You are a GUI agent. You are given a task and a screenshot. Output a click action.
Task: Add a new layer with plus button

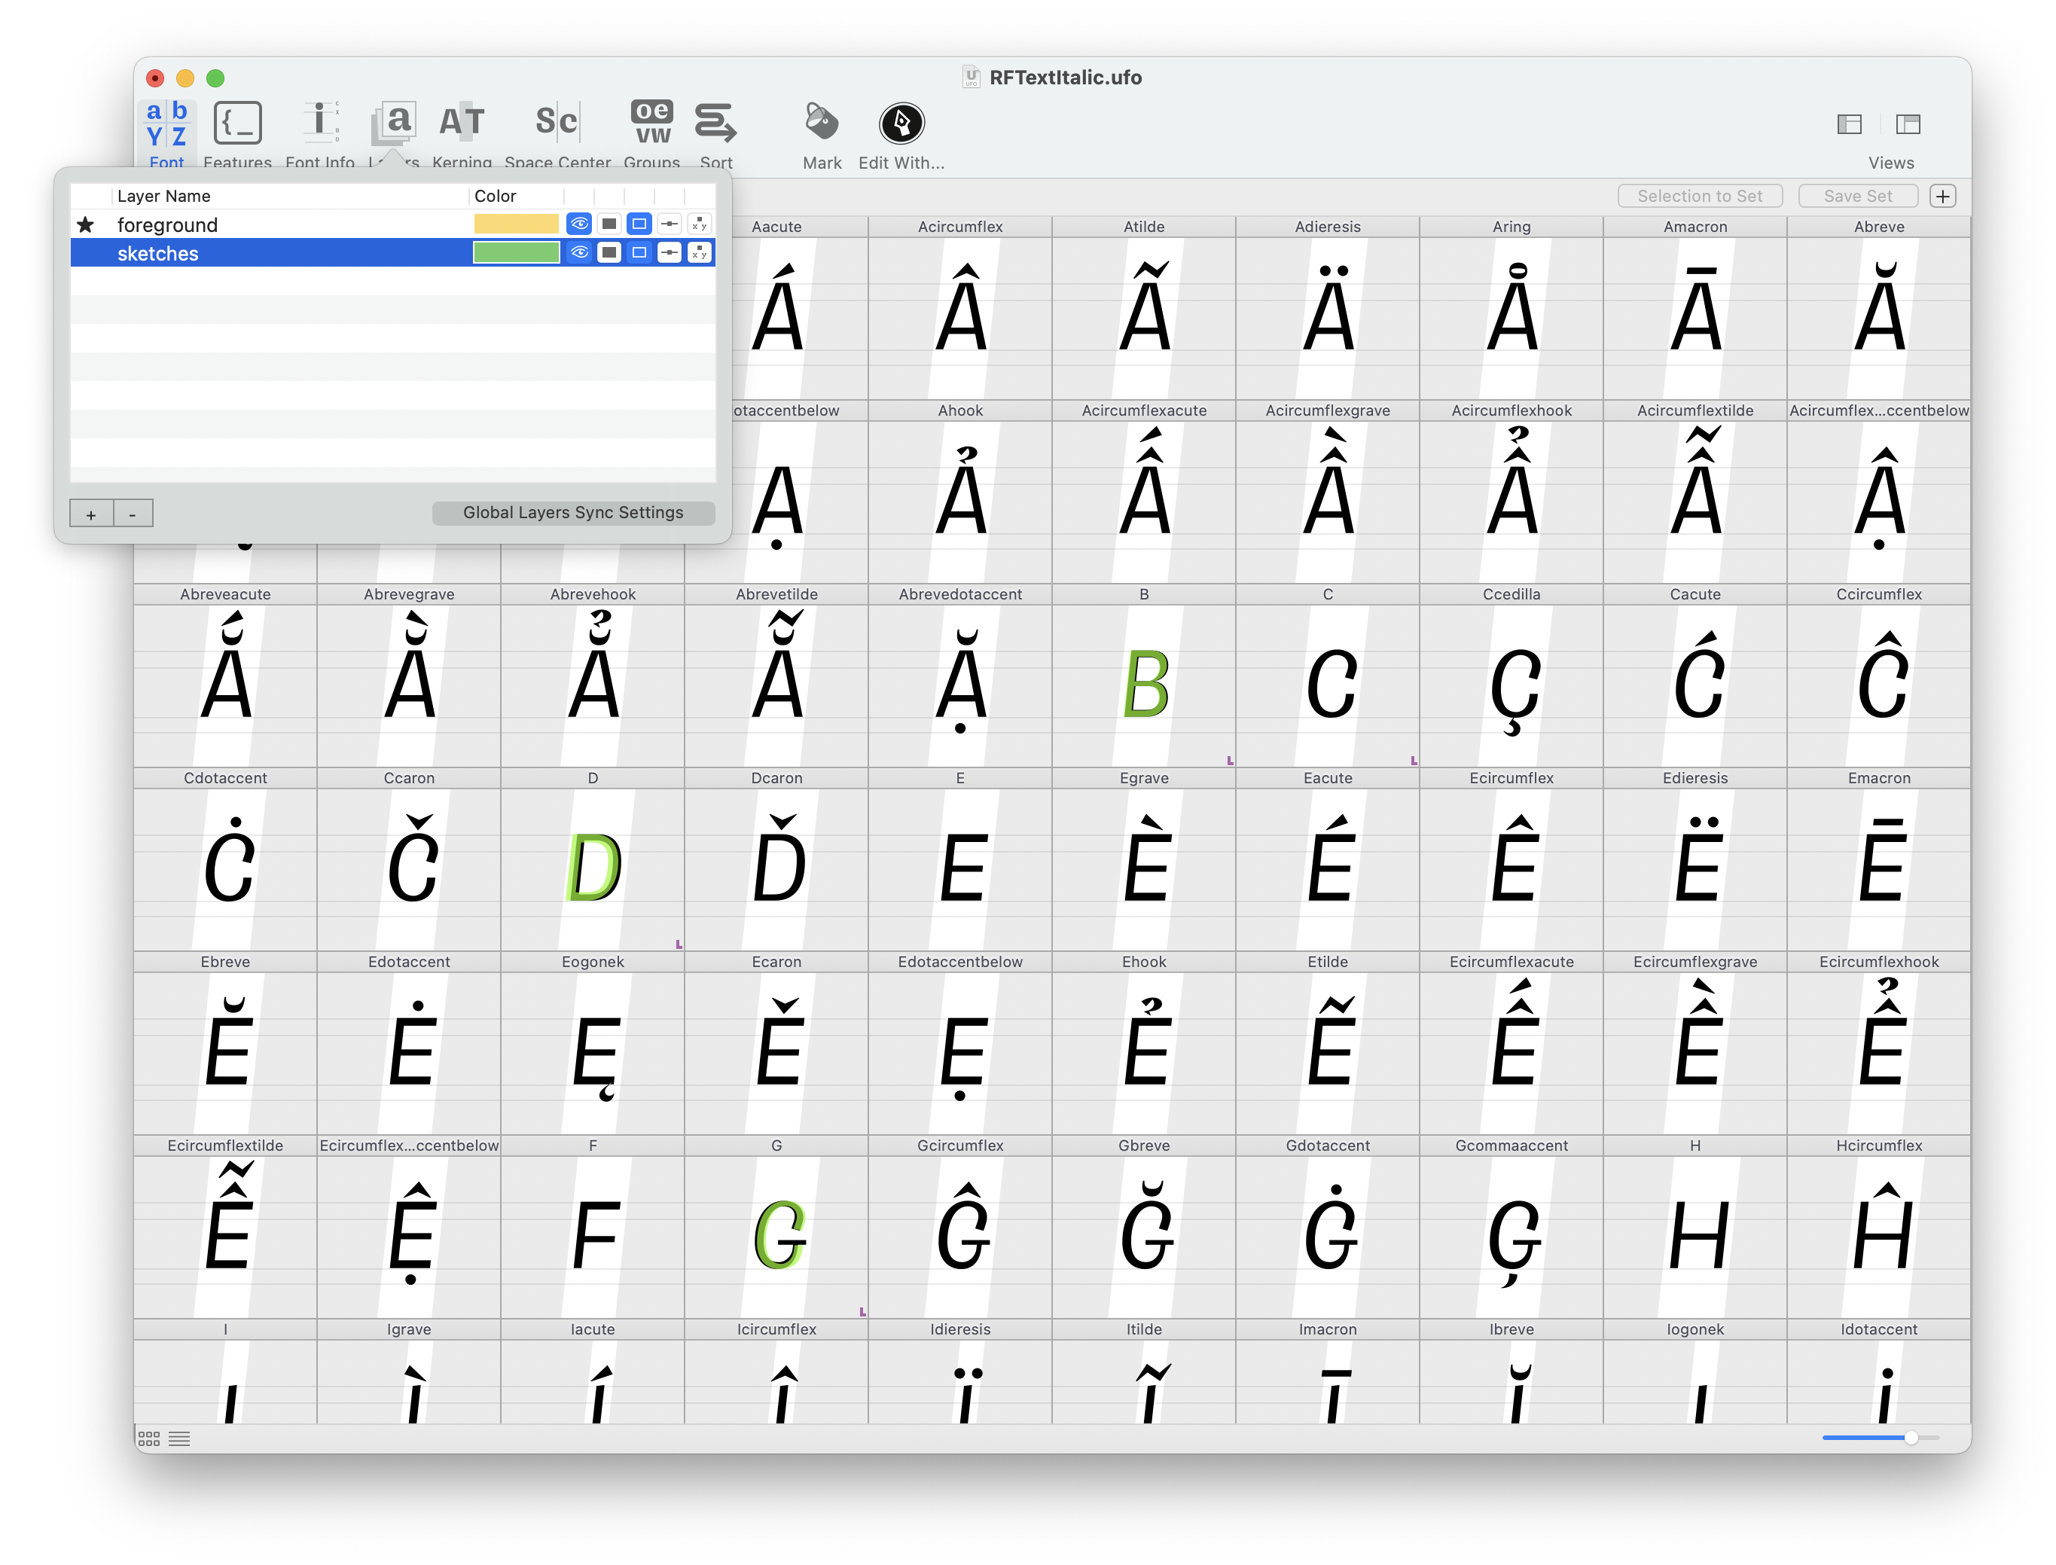(91, 514)
